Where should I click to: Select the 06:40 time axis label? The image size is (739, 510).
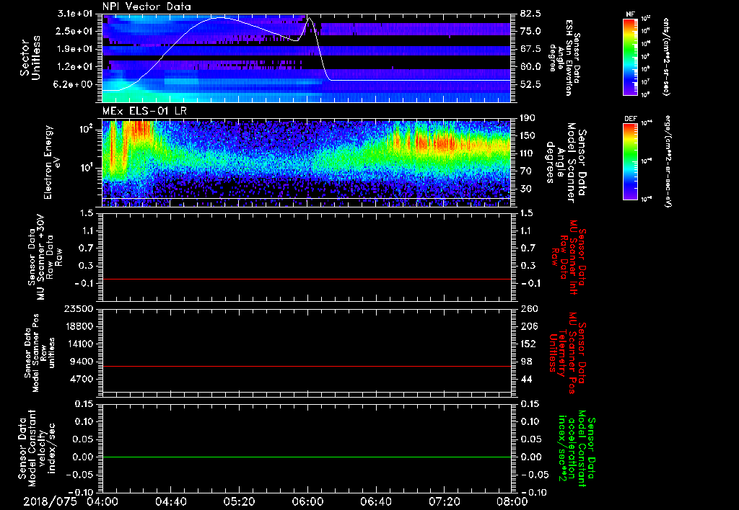point(376,501)
